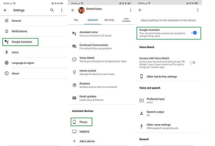Click the MIBOX3 TV icon
Viewport: 215px width, 146px height.
(74, 132)
